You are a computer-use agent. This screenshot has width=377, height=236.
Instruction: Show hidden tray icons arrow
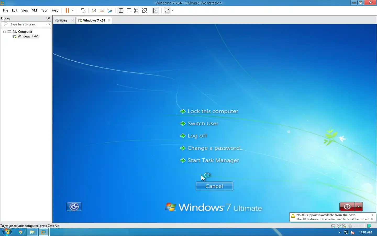(340, 232)
